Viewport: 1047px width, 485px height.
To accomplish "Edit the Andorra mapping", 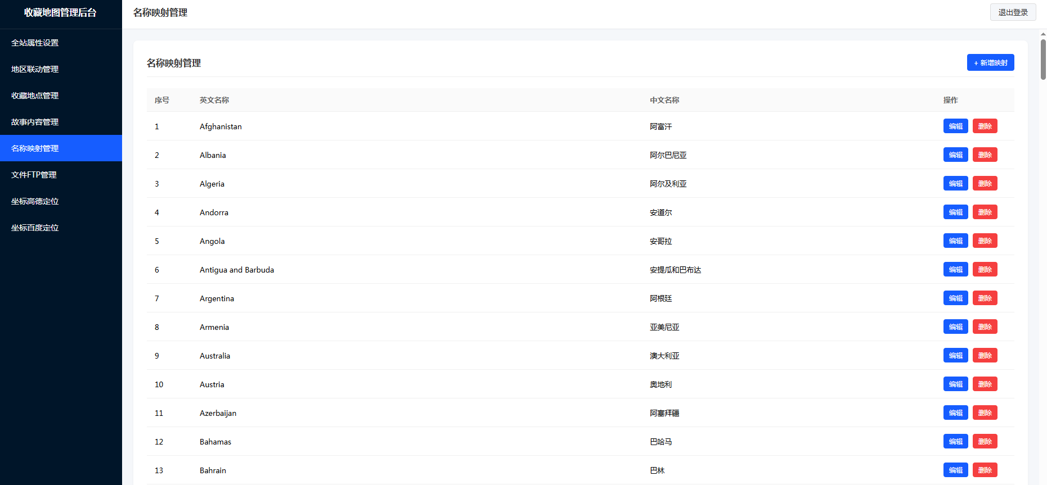I will click(x=955, y=212).
